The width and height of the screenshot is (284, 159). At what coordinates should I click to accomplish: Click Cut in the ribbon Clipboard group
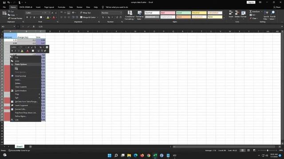pyautogui.click(x=11, y=11)
